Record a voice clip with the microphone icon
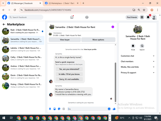This screenshot has height=121, width=161. (50, 109)
